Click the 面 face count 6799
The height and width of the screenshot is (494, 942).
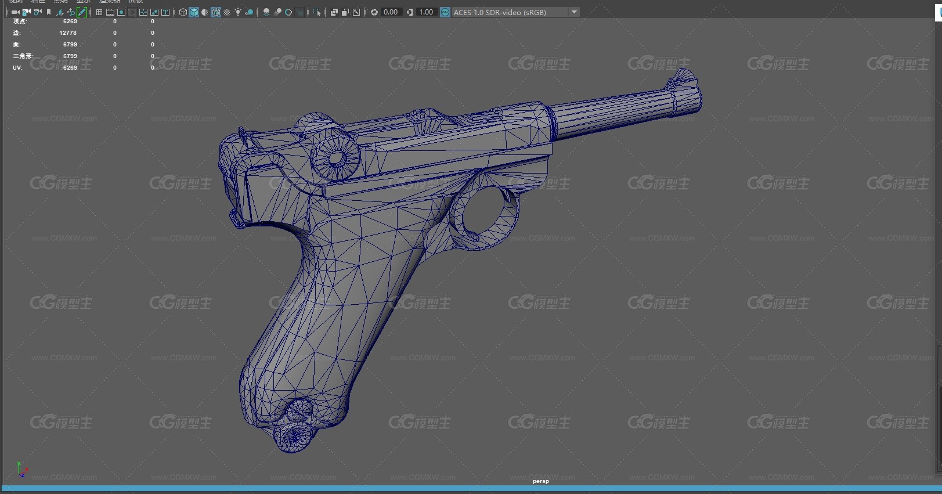coord(70,45)
